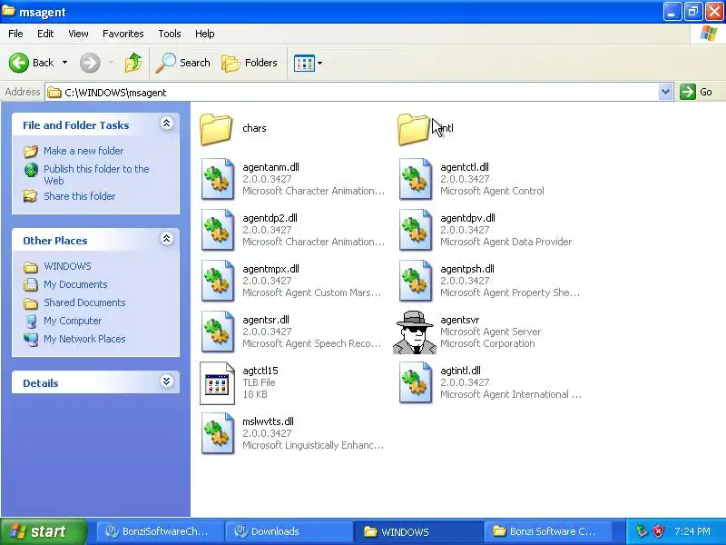Go to My Network Places link

pos(84,339)
